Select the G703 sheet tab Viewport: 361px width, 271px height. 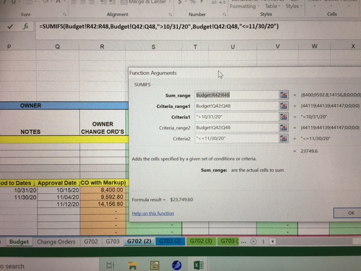click(x=113, y=242)
